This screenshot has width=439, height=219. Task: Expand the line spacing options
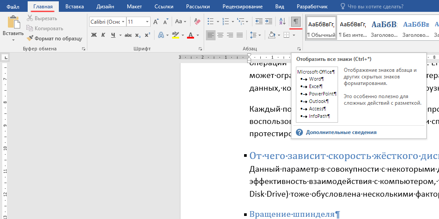pyautogui.click(x=255, y=35)
